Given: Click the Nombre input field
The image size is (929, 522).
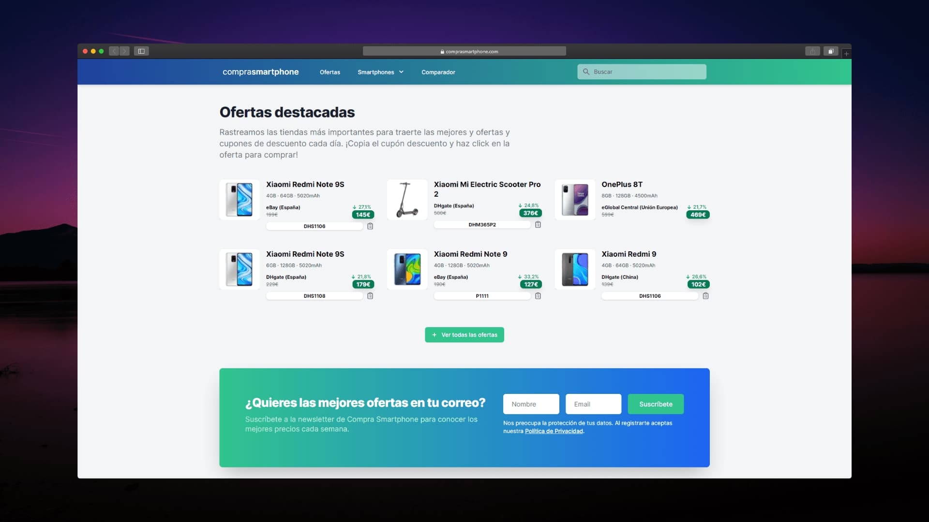Looking at the screenshot, I should (x=531, y=404).
